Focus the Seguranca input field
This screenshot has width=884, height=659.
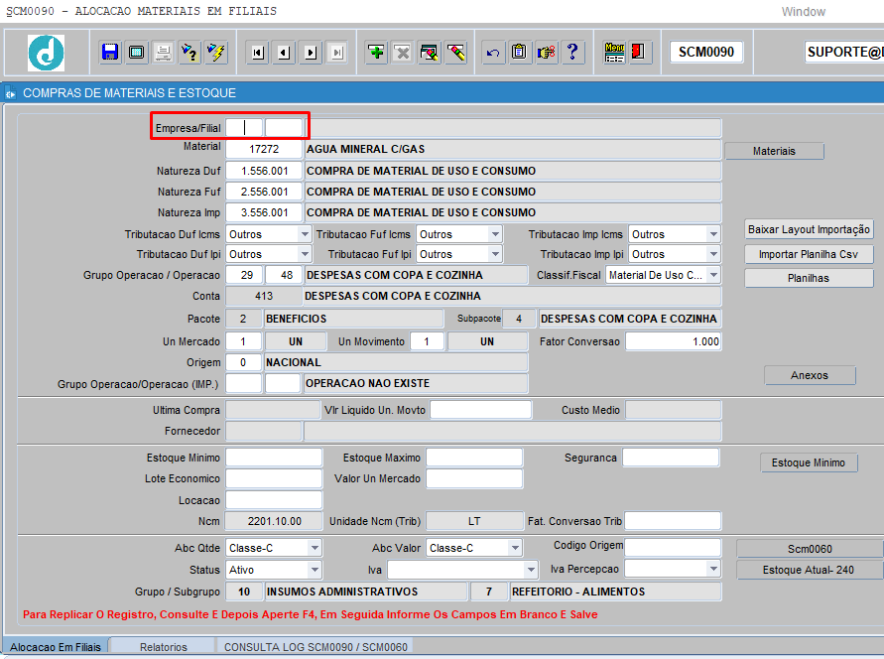(x=671, y=458)
